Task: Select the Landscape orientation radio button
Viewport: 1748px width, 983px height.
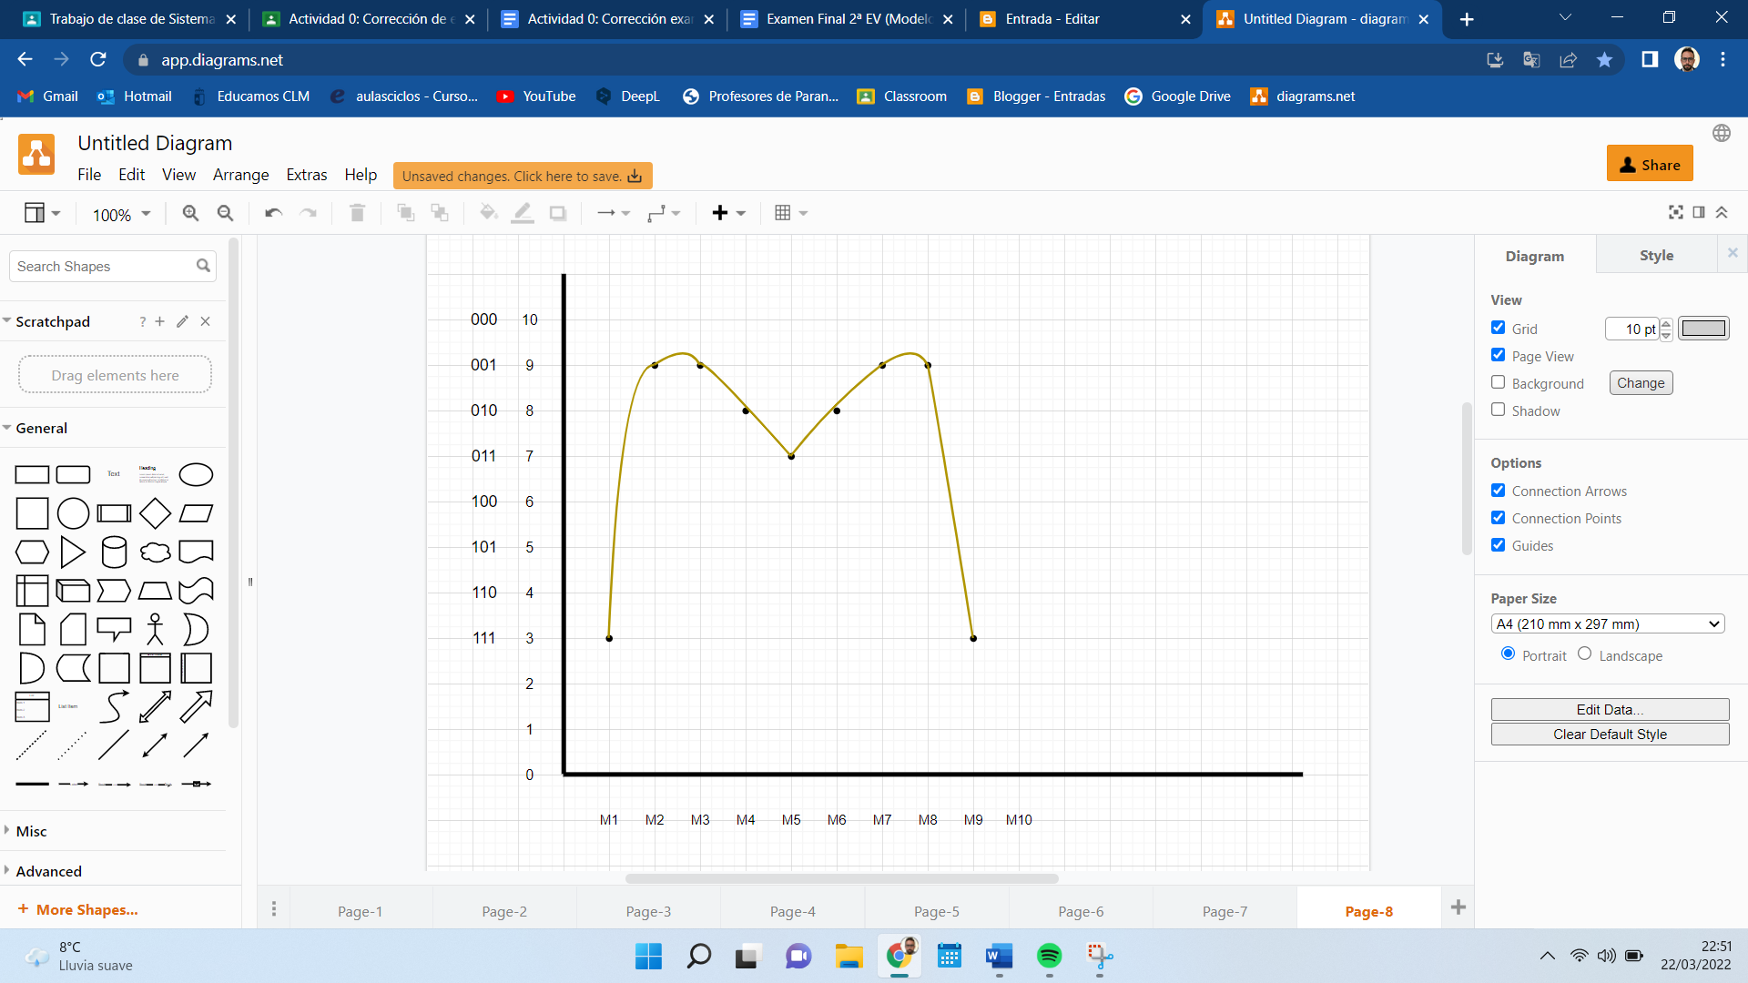Action: coord(1584,654)
